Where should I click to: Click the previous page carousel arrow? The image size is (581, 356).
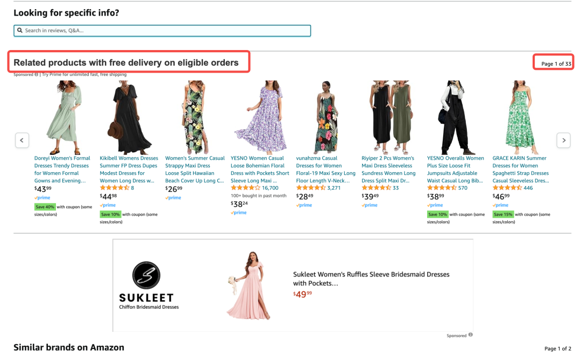(x=22, y=140)
